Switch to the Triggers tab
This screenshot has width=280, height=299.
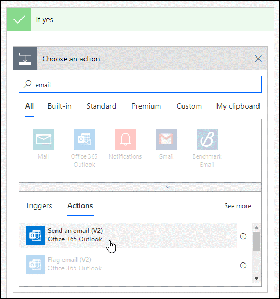coord(39,206)
